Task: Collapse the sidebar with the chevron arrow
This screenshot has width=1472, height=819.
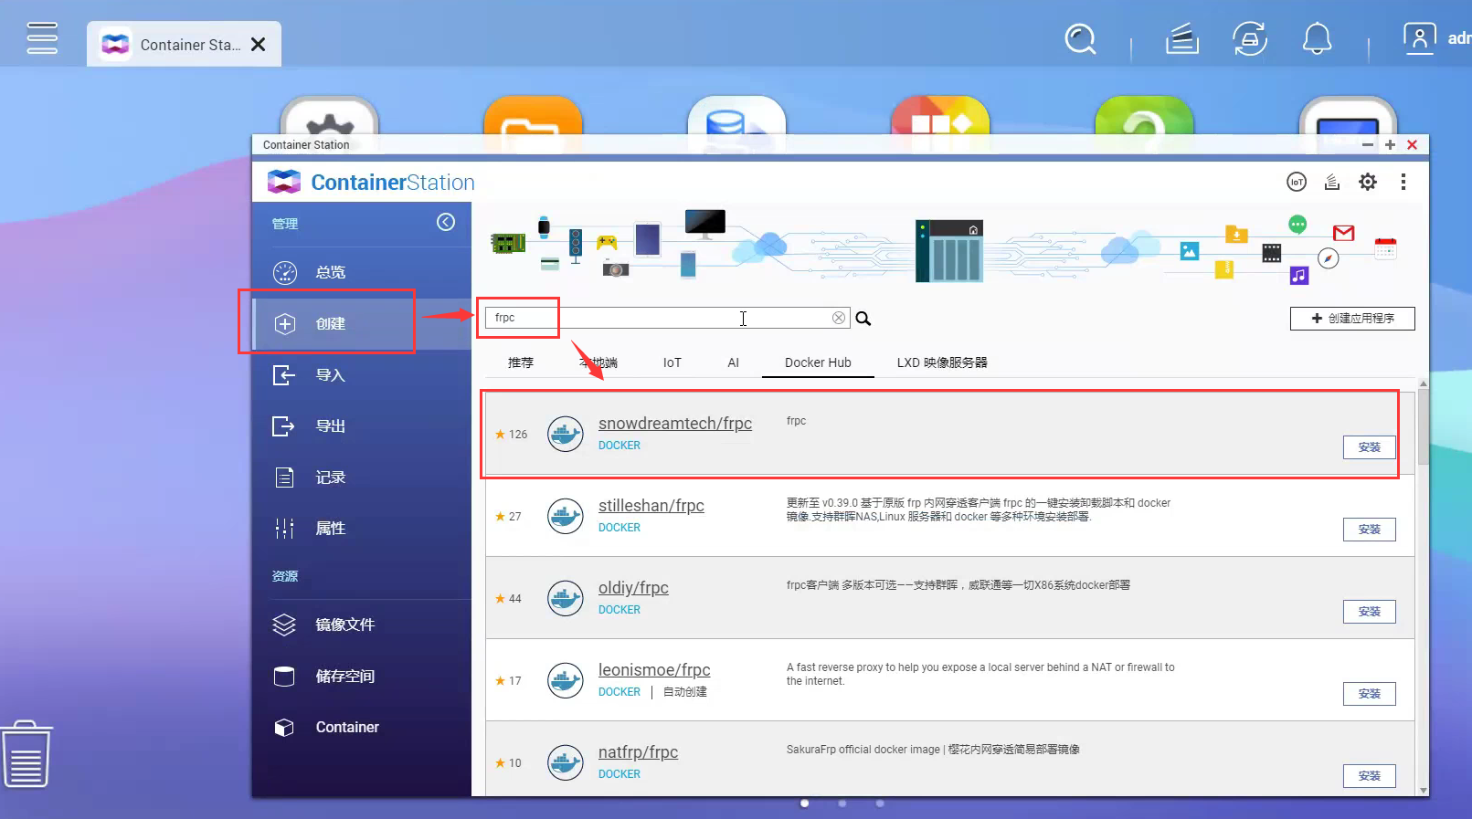Action: [x=446, y=222]
